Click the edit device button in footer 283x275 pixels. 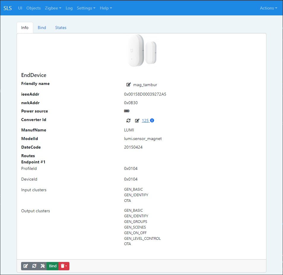point(26,266)
